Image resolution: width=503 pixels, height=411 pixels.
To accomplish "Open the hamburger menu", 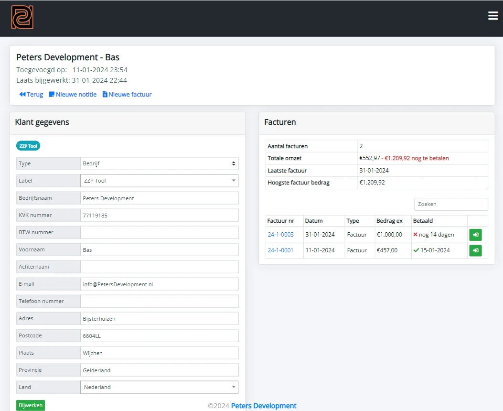I will [x=493, y=15].
